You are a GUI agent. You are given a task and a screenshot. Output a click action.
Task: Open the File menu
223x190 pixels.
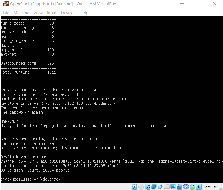pos(6,13)
